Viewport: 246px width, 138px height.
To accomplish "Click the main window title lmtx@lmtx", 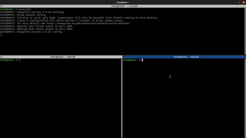I will [x=123, y=2].
